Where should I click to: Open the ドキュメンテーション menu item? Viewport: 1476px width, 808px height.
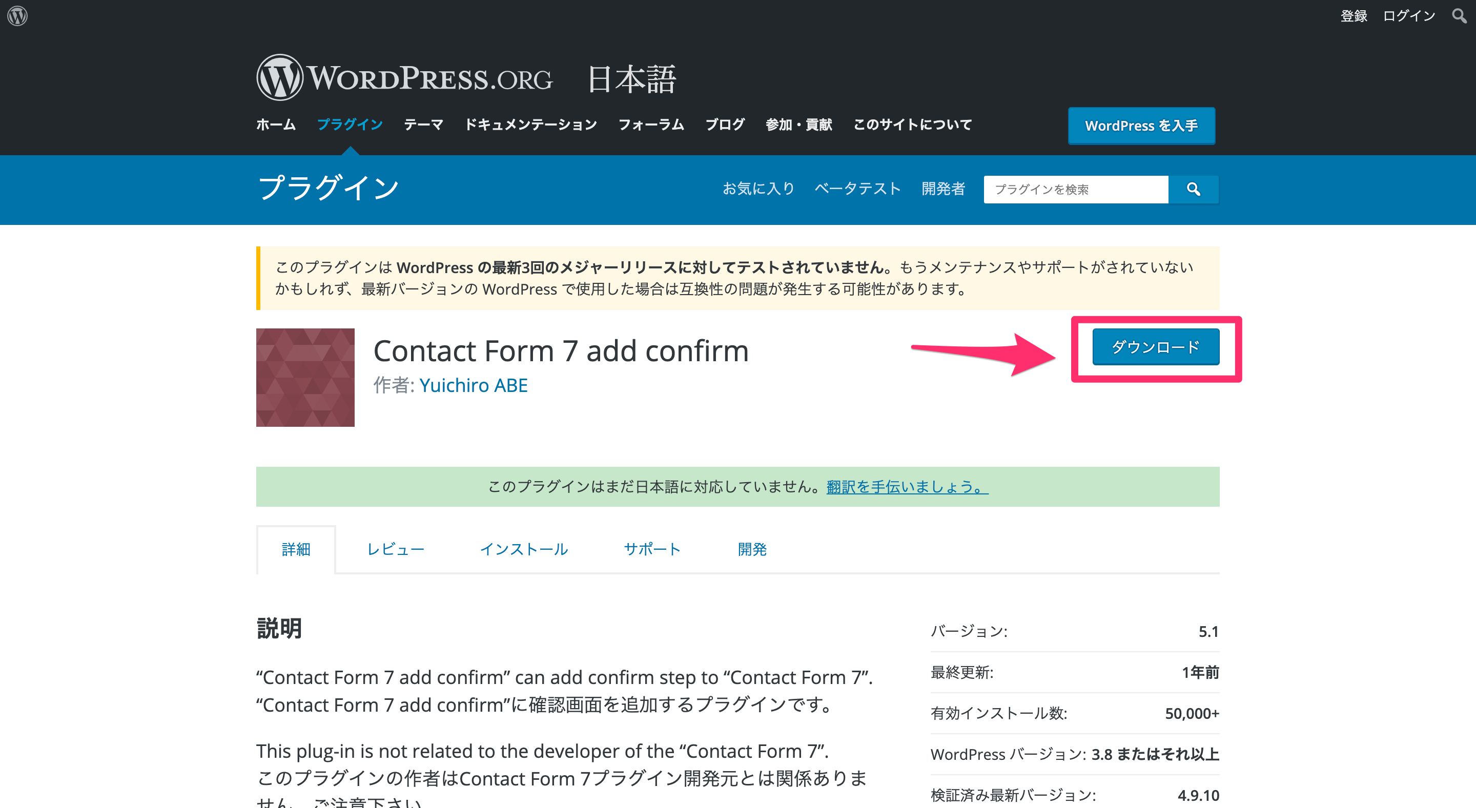(530, 125)
